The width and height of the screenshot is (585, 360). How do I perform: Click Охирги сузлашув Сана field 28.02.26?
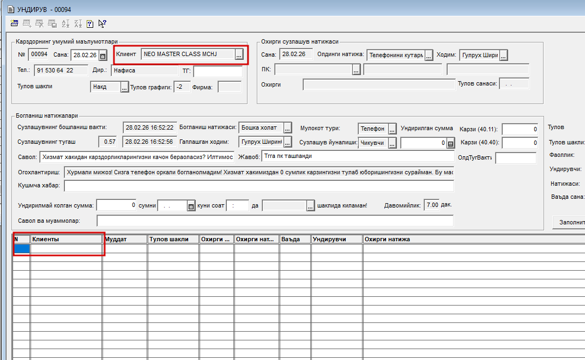[296, 54]
